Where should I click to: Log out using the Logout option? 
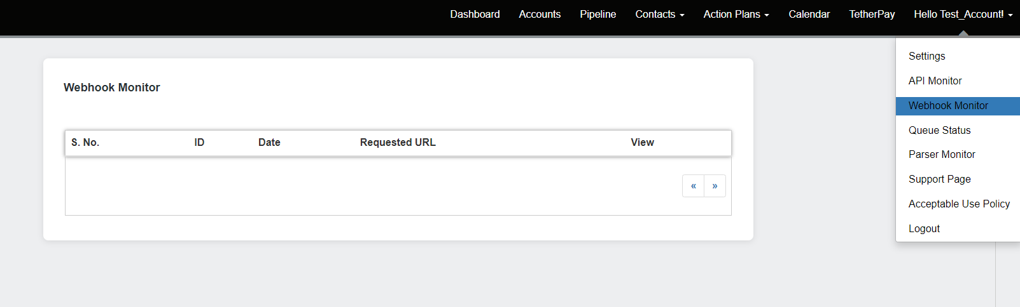tap(924, 228)
